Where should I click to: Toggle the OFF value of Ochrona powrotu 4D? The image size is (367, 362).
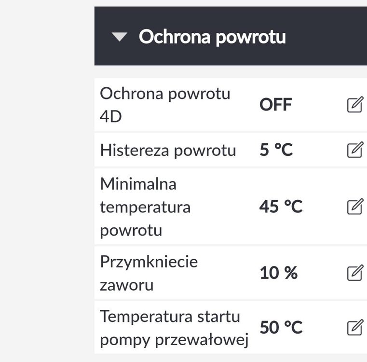pyautogui.click(x=275, y=105)
